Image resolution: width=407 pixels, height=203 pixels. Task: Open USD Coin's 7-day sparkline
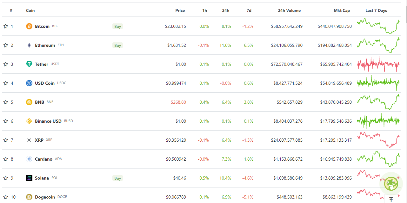click(378, 83)
